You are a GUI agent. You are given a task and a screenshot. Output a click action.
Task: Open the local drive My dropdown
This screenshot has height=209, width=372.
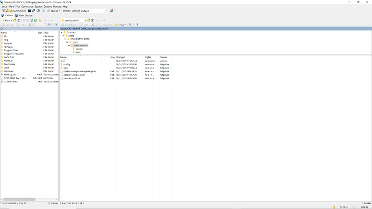tap(7, 20)
